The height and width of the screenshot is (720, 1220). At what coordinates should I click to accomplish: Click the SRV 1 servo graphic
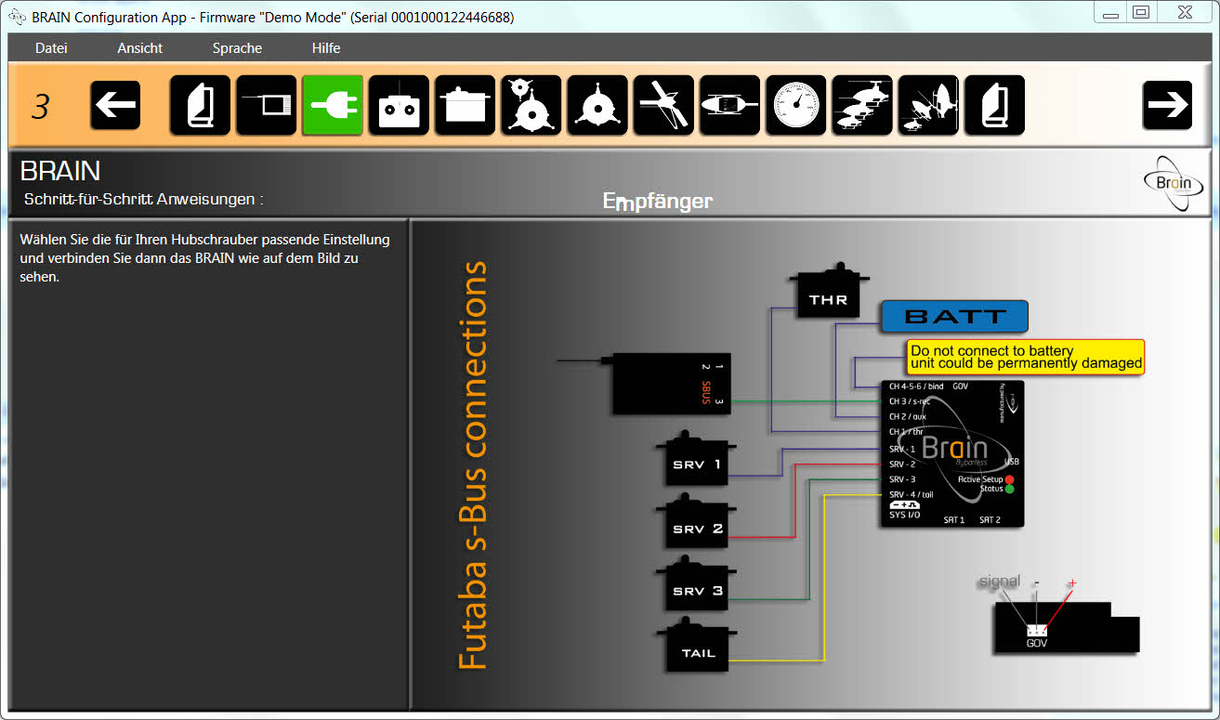pyautogui.click(x=696, y=458)
